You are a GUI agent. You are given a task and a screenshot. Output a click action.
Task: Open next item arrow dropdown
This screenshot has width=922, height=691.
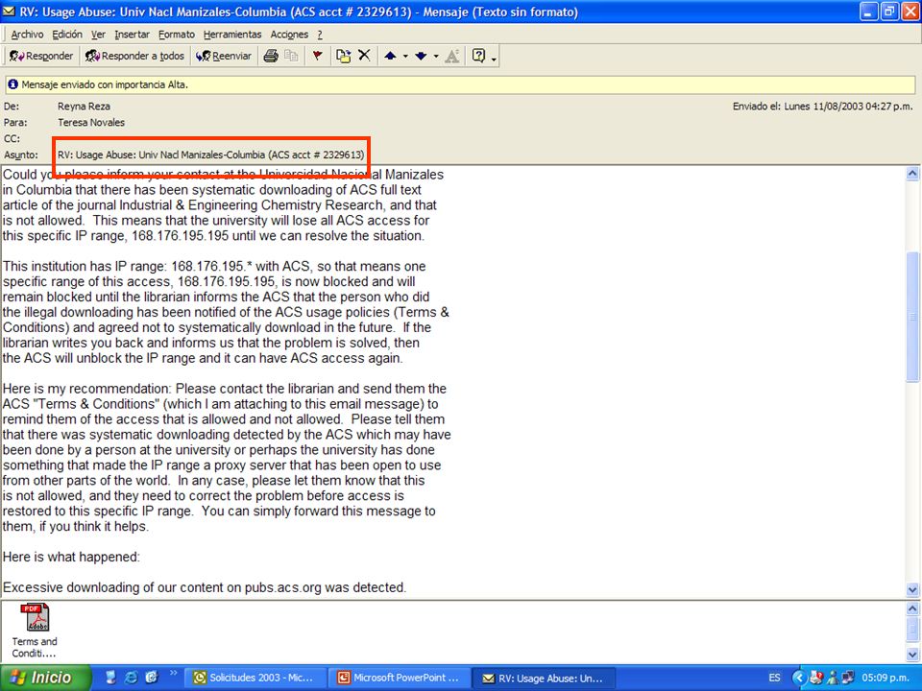(436, 57)
